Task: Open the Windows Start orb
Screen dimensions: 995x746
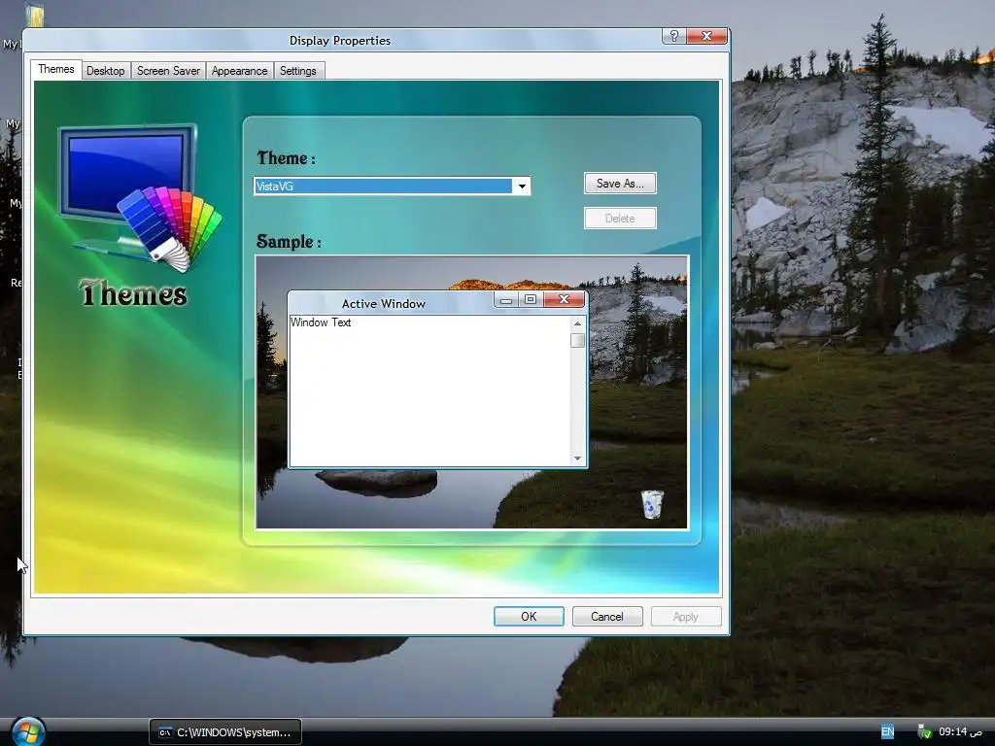Action: click(x=28, y=732)
